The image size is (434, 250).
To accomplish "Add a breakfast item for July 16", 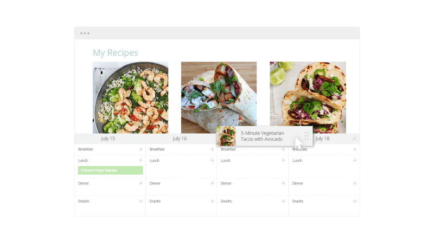I will [212, 149].
